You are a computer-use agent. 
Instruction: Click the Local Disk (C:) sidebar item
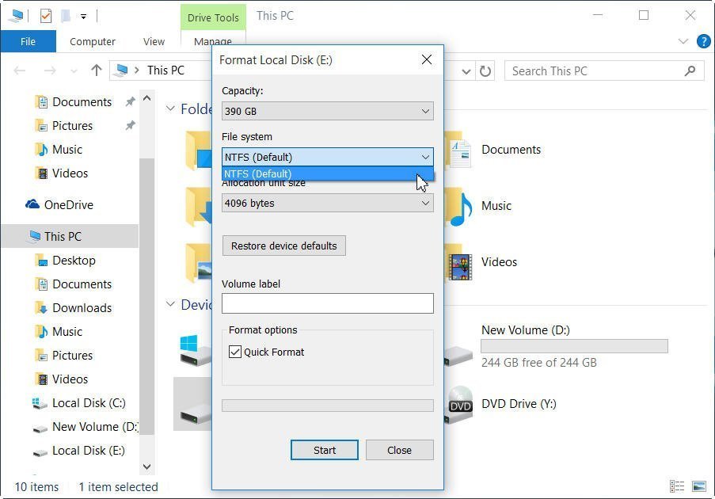89,402
